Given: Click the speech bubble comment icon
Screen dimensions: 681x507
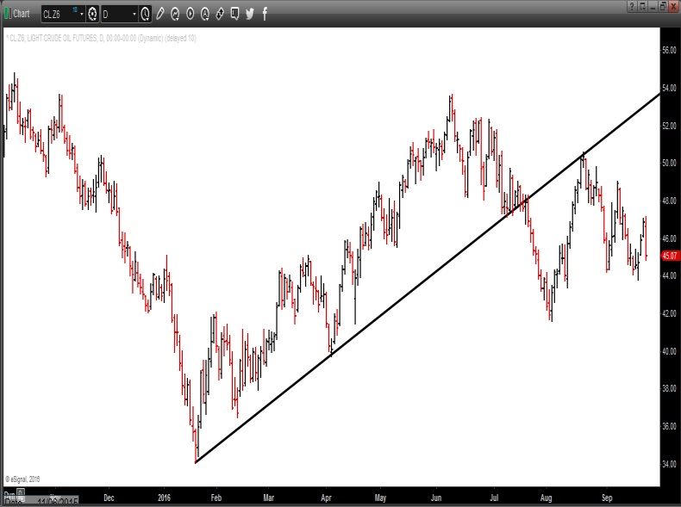Looking at the screenshot, I should [234, 14].
